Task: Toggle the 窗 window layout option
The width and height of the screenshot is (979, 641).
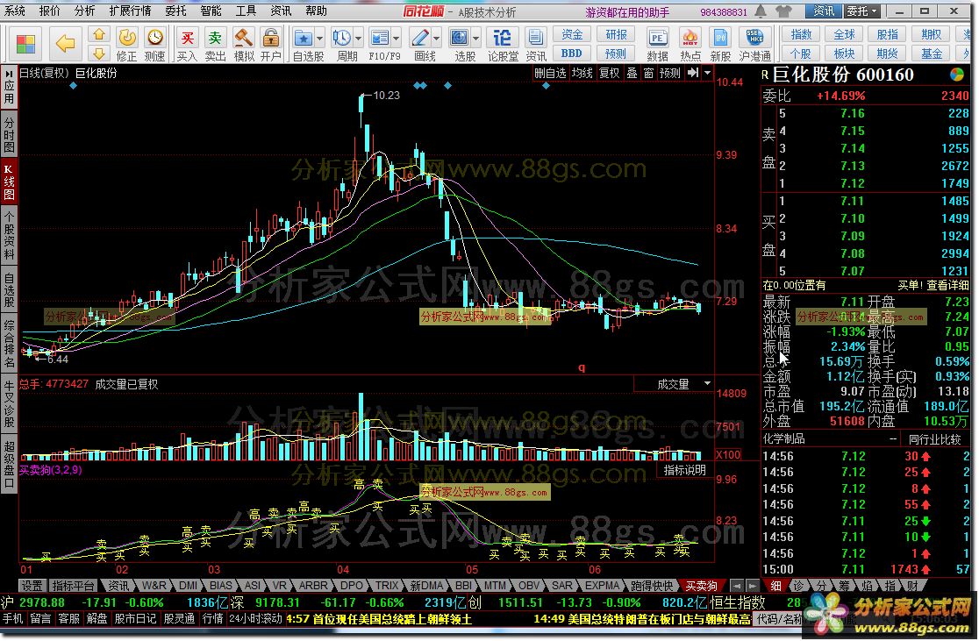Action: coord(648,73)
